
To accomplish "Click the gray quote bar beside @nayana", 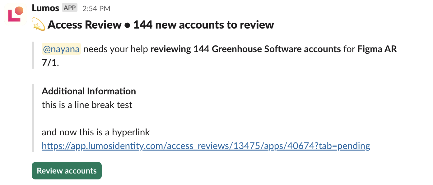I will pyautogui.click(x=33, y=55).
